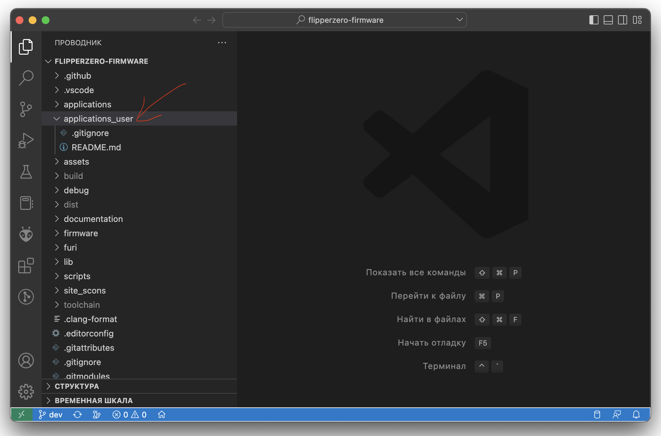
Task: Toggle the bottom panel
Action: pos(608,20)
